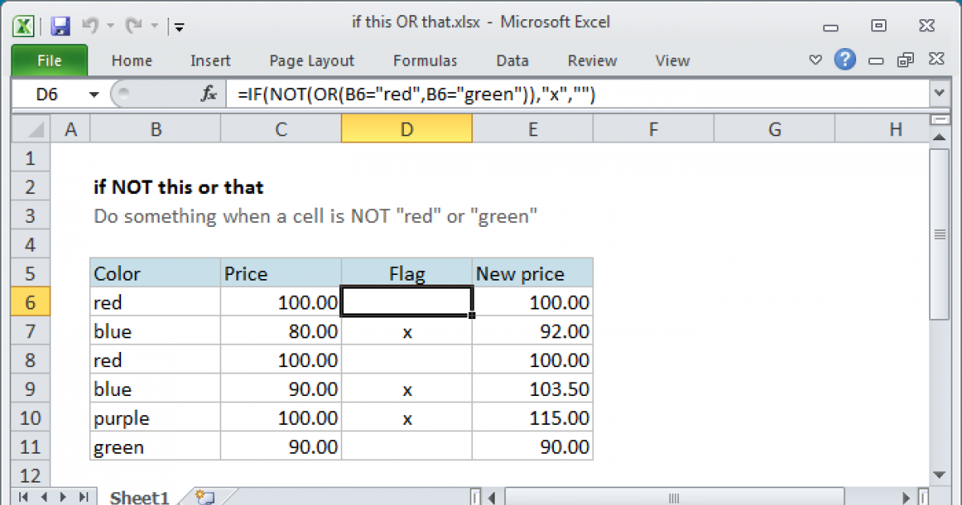Select cell B6 containing red
Image resolution: width=962 pixels, height=505 pixels.
coord(152,302)
